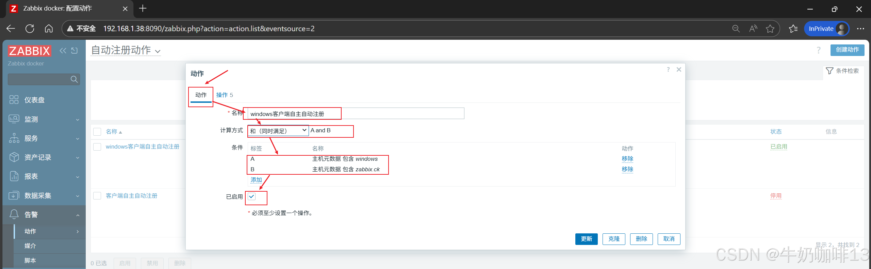Viewport: 871px width, 269px height.
Task: Select the 动作 tab in dialog
Action: pos(201,95)
